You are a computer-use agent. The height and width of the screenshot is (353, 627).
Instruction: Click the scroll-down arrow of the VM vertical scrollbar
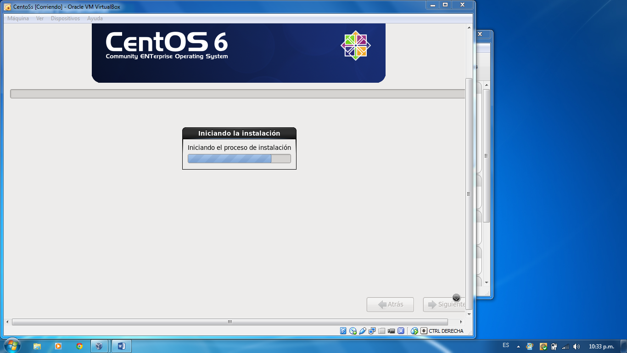tap(469, 314)
